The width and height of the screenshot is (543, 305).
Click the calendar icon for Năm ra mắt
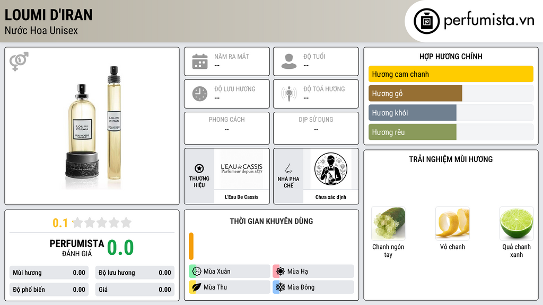pyautogui.click(x=200, y=61)
